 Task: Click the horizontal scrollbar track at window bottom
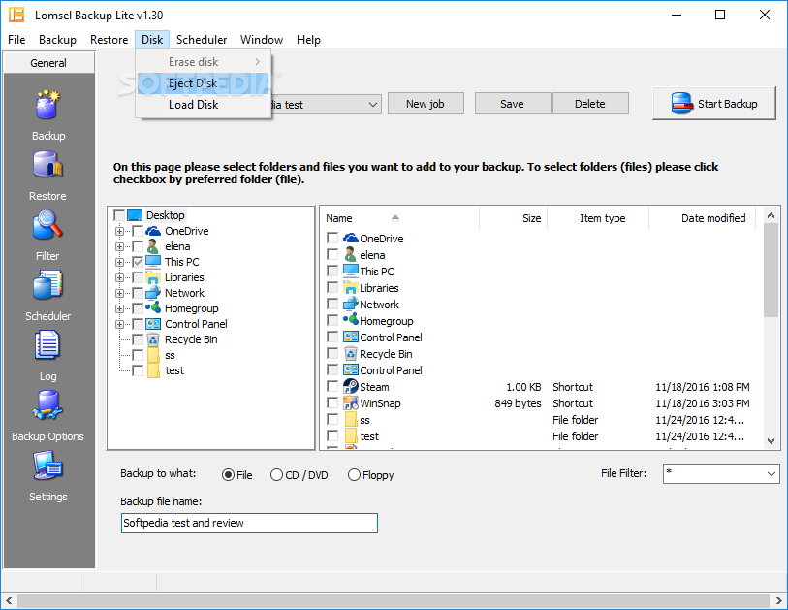point(394,600)
